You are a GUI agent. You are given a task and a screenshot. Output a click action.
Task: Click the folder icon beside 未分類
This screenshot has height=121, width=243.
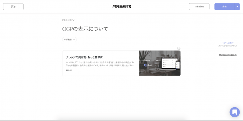click(63, 20)
